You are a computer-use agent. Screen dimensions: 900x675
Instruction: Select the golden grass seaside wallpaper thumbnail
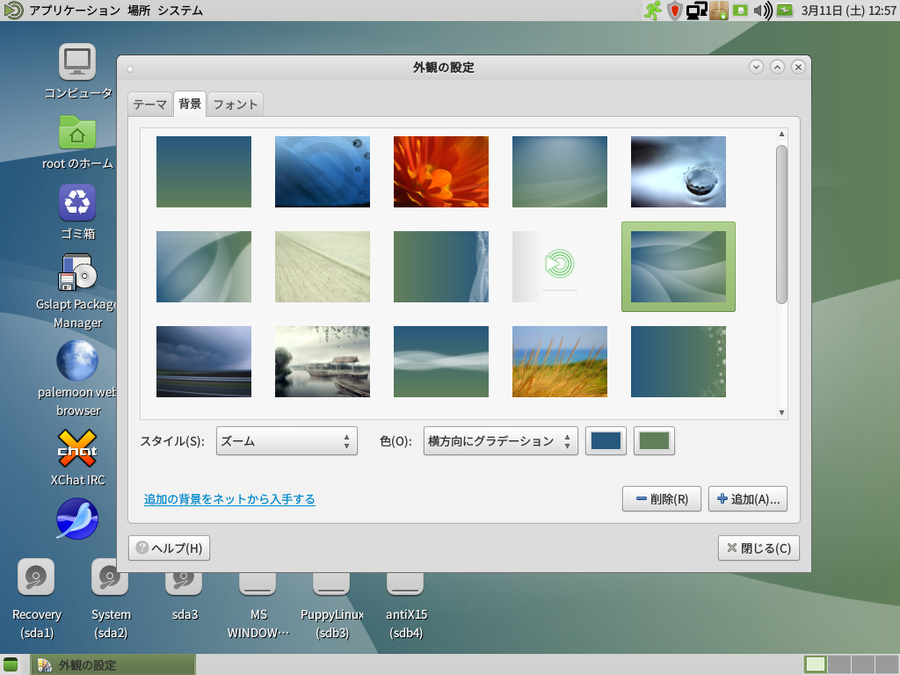click(x=560, y=361)
